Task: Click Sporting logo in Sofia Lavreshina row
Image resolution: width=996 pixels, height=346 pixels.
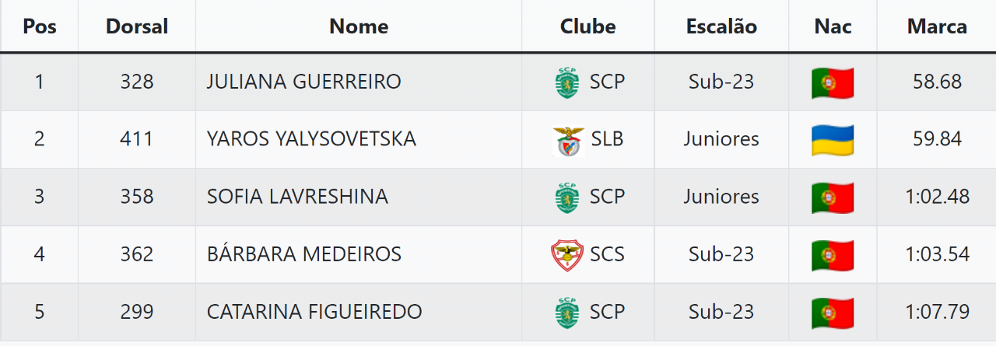Action: pos(566,197)
